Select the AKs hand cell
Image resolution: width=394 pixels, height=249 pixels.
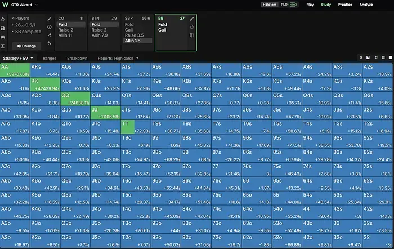[x=45, y=70]
